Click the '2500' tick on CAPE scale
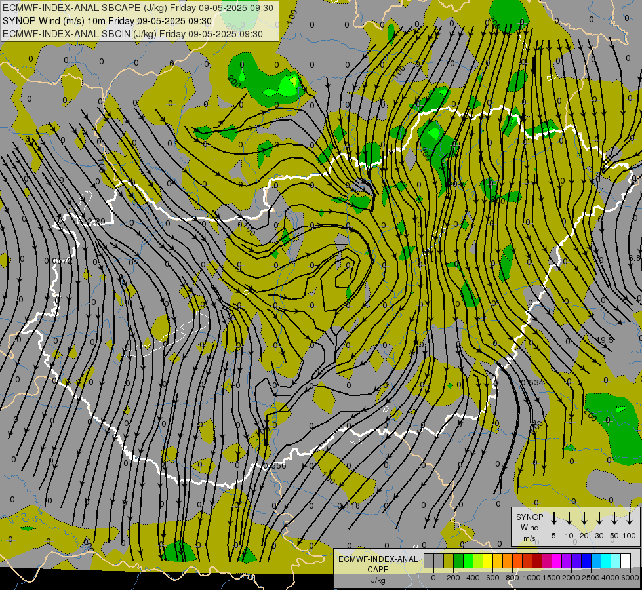642x590 pixels. [591, 578]
